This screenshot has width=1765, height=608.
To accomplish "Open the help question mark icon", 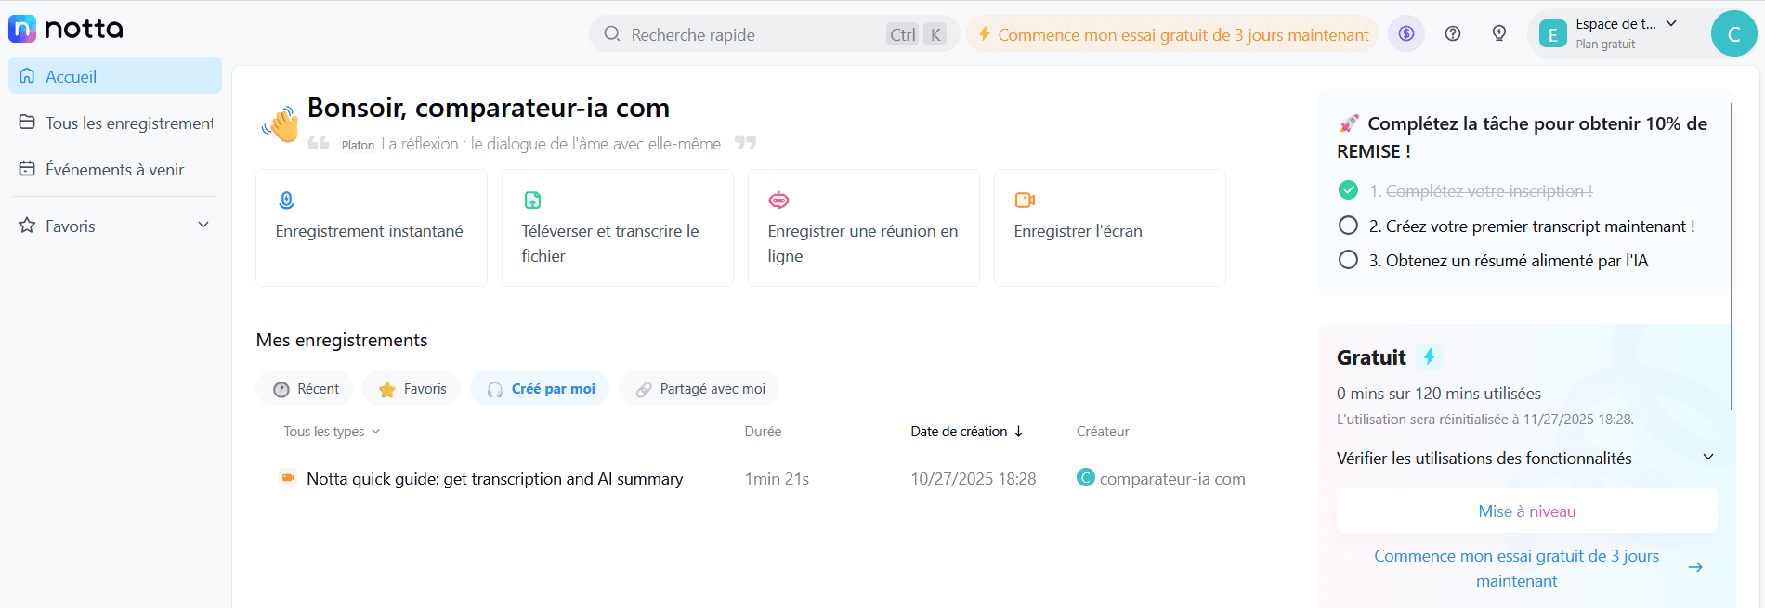I will click(1453, 34).
